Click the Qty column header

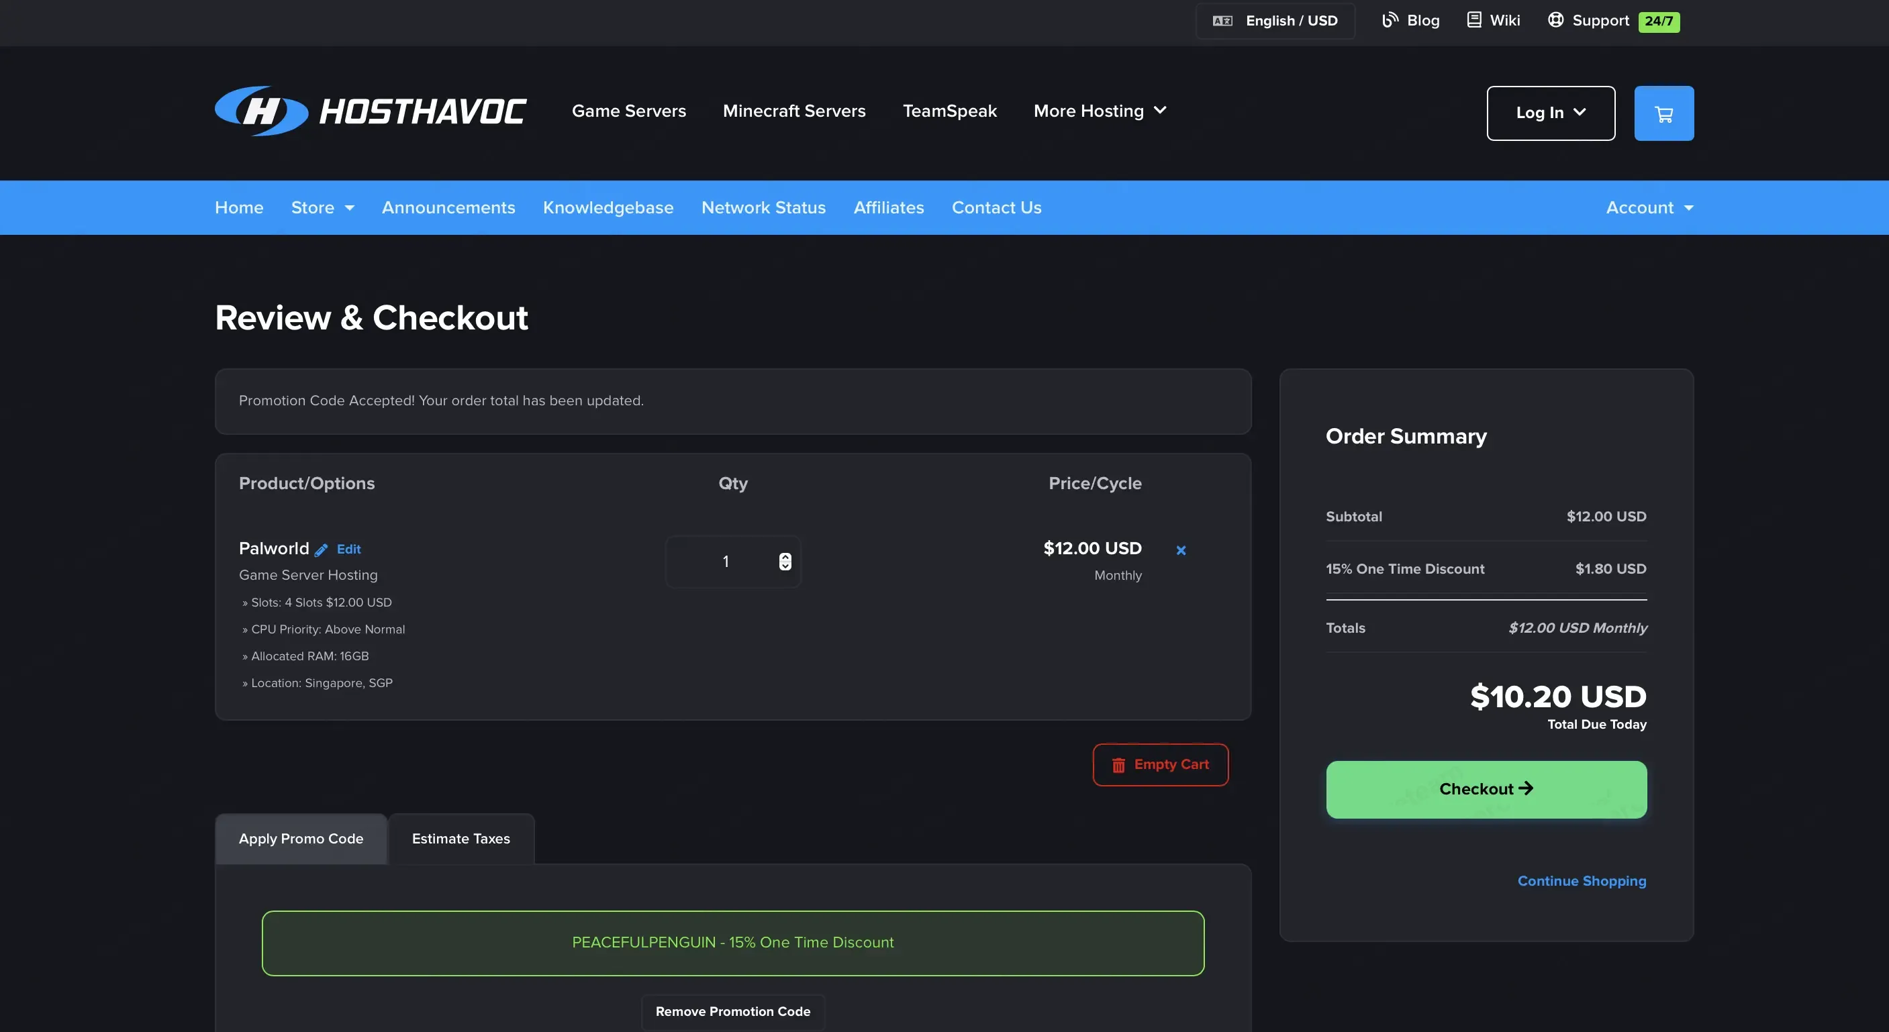click(x=733, y=484)
